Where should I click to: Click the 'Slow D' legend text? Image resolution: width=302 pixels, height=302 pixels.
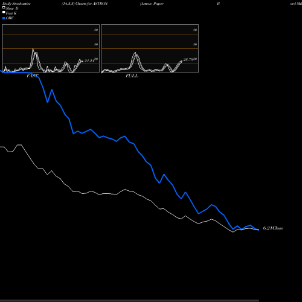[x=12, y=8]
